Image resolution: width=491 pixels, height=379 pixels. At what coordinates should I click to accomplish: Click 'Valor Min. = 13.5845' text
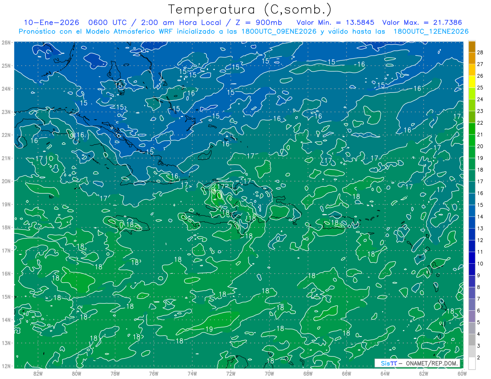pos(336,22)
